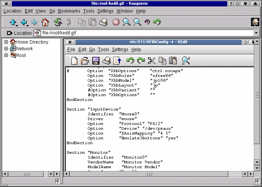The image size is (262, 187).
Task: Open the location bar dropdown arrow
Action: 256,33
